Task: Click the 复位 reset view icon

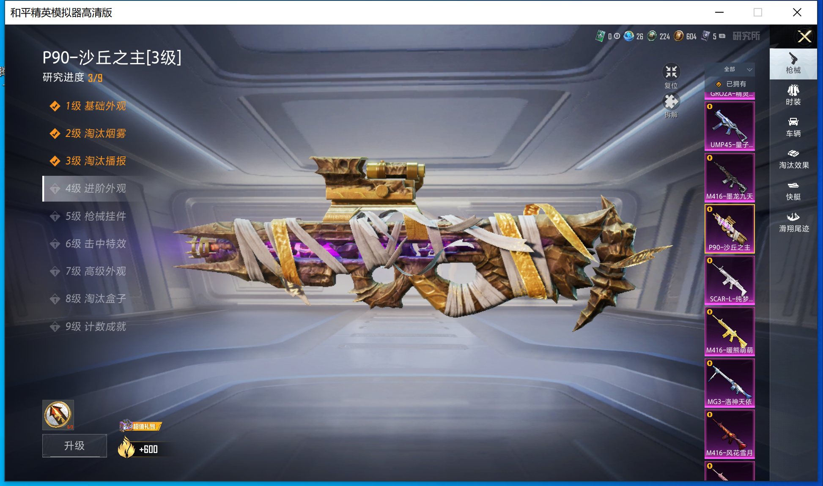Action: pos(671,72)
